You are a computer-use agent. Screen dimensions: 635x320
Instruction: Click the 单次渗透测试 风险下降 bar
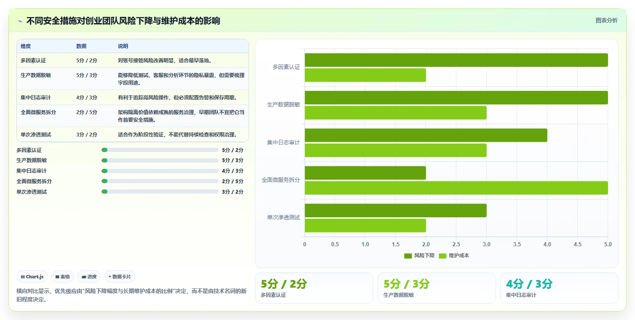pyautogui.click(x=396, y=211)
